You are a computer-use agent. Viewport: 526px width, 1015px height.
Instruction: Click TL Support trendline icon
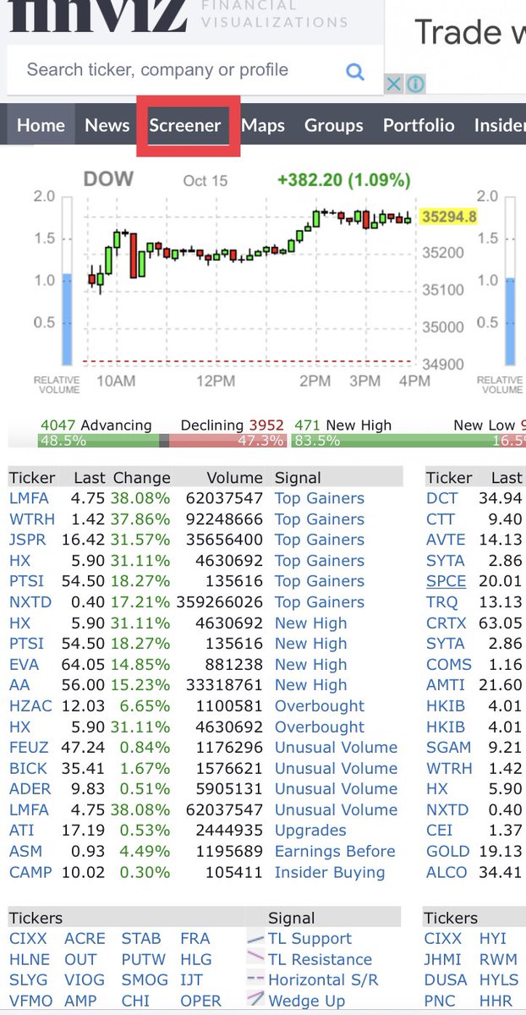pyautogui.click(x=255, y=939)
